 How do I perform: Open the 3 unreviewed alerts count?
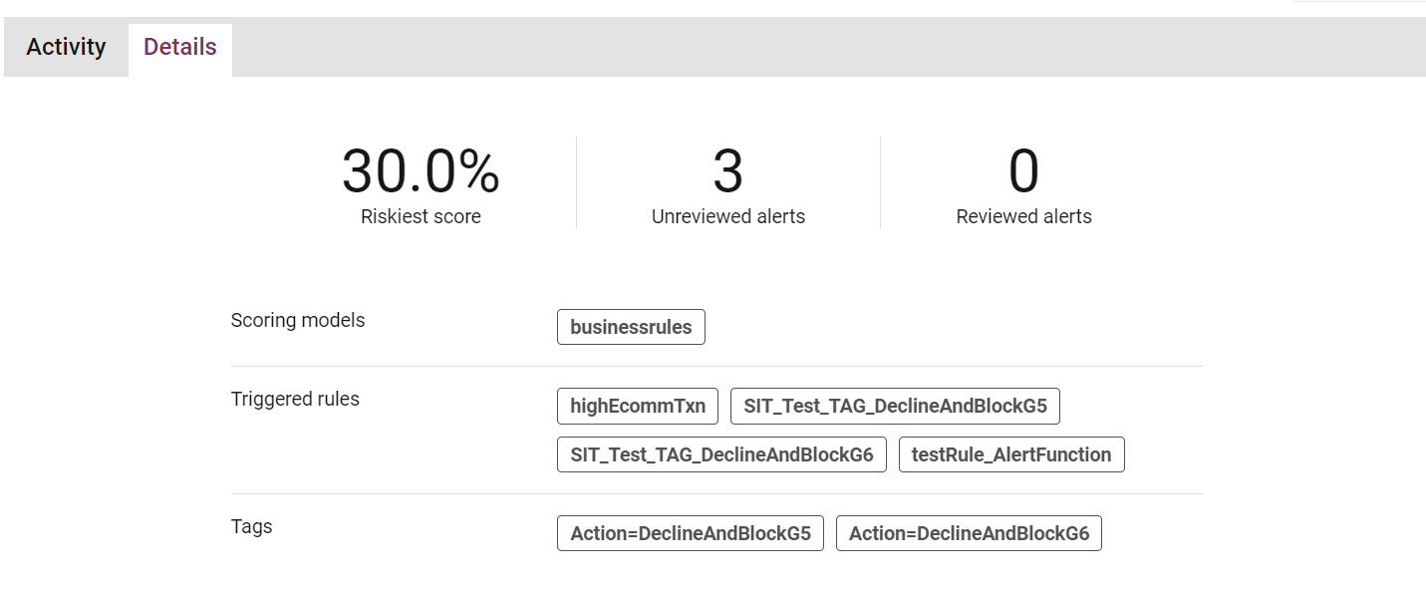[727, 171]
